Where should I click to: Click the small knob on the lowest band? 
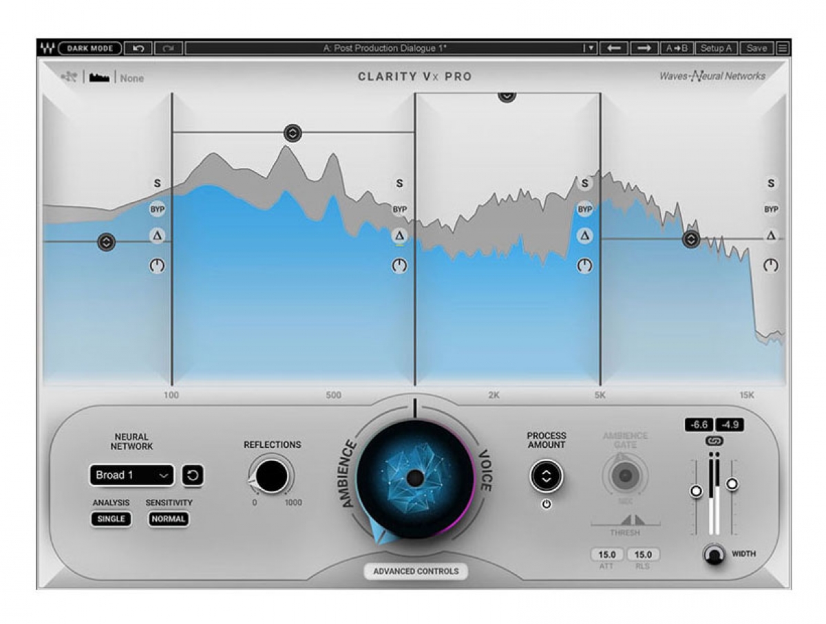pyautogui.click(x=158, y=265)
